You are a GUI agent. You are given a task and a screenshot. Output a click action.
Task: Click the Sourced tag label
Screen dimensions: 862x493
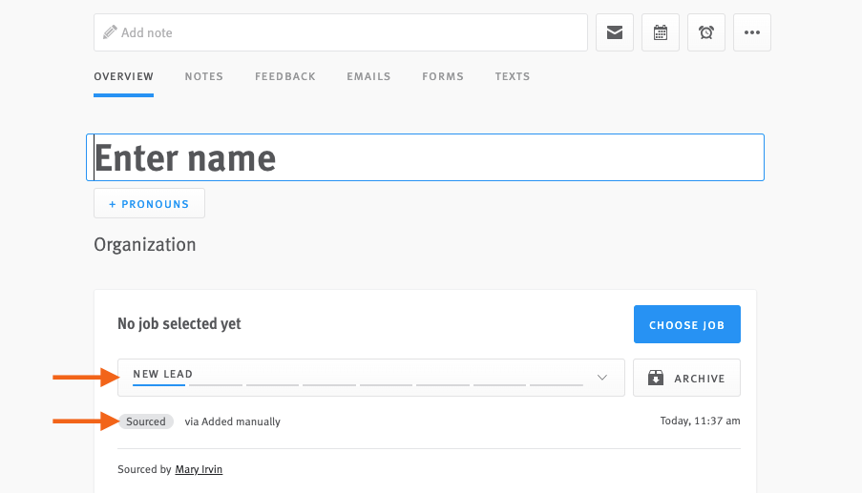coord(146,421)
